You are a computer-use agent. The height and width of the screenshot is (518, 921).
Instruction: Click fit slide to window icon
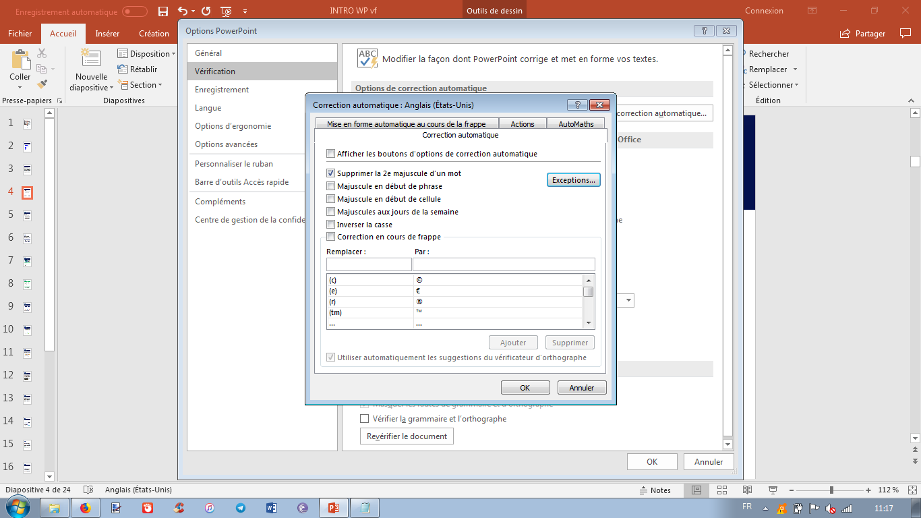[912, 490]
